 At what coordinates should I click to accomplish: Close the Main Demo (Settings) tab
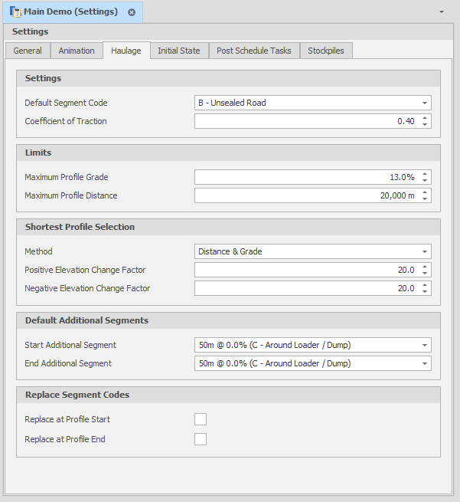(x=132, y=12)
